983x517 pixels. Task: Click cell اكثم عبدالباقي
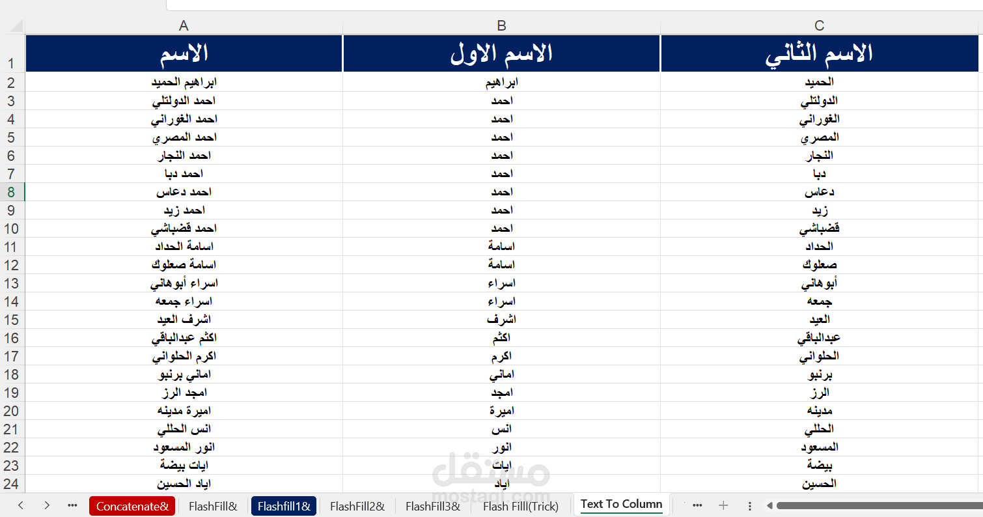click(184, 338)
